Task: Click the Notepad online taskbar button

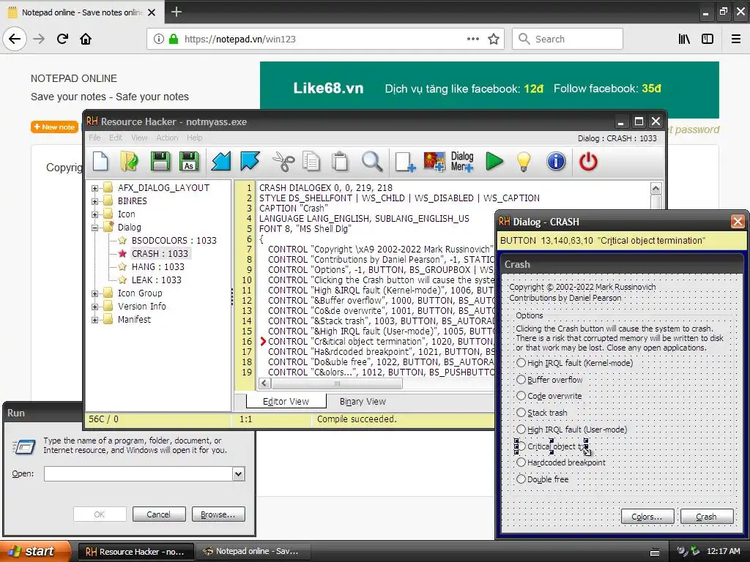Action: point(253,552)
